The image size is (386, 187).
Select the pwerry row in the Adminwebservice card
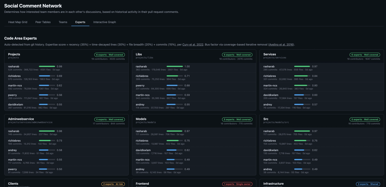pos(67,171)
